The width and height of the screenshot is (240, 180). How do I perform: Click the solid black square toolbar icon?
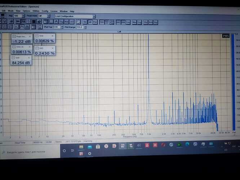click(x=34, y=22)
